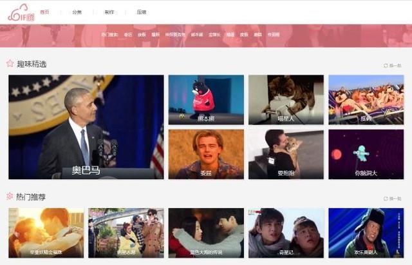
Task: Open the cartoon beach crowd thumbnail
Action: coord(366,100)
